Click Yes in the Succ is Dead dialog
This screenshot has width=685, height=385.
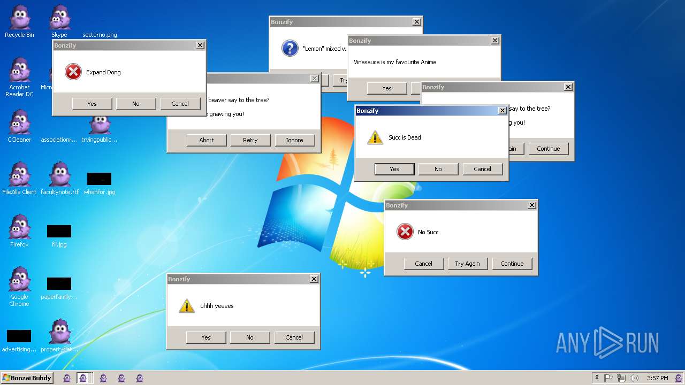click(394, 169)
